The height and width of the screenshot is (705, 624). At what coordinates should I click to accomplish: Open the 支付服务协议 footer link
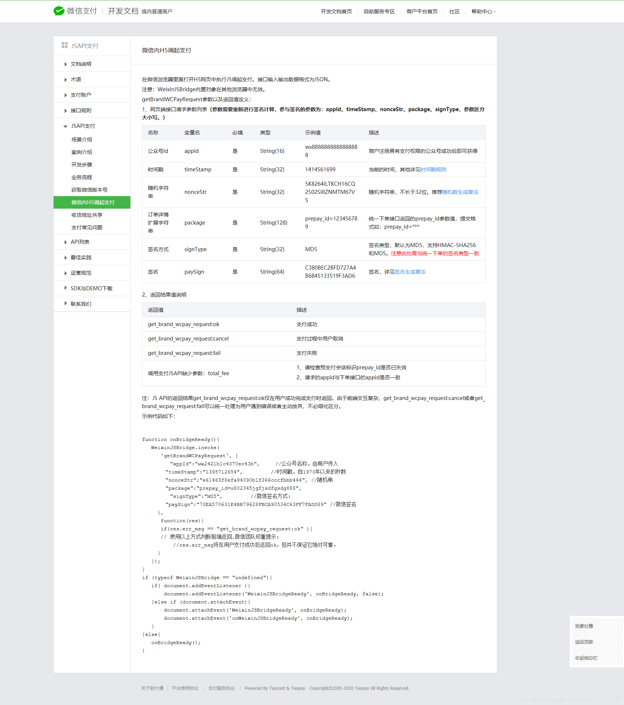(221, 688)
